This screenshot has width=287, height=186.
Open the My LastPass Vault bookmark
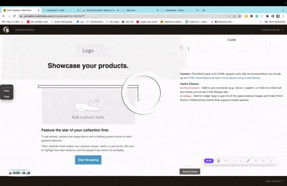(x=37, y=22)
